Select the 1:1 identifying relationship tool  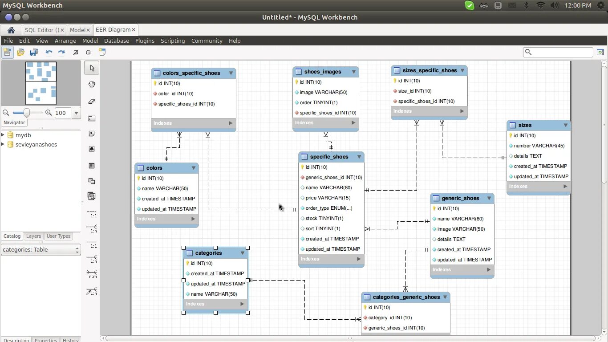pyautogui.click(x=92, y=244)
